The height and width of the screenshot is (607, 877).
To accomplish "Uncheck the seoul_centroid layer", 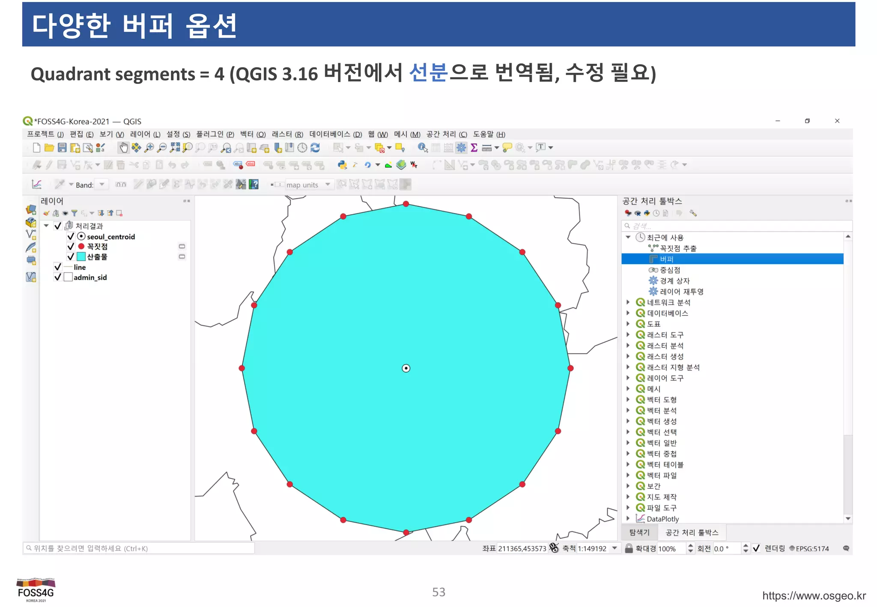I will (71, 236).
